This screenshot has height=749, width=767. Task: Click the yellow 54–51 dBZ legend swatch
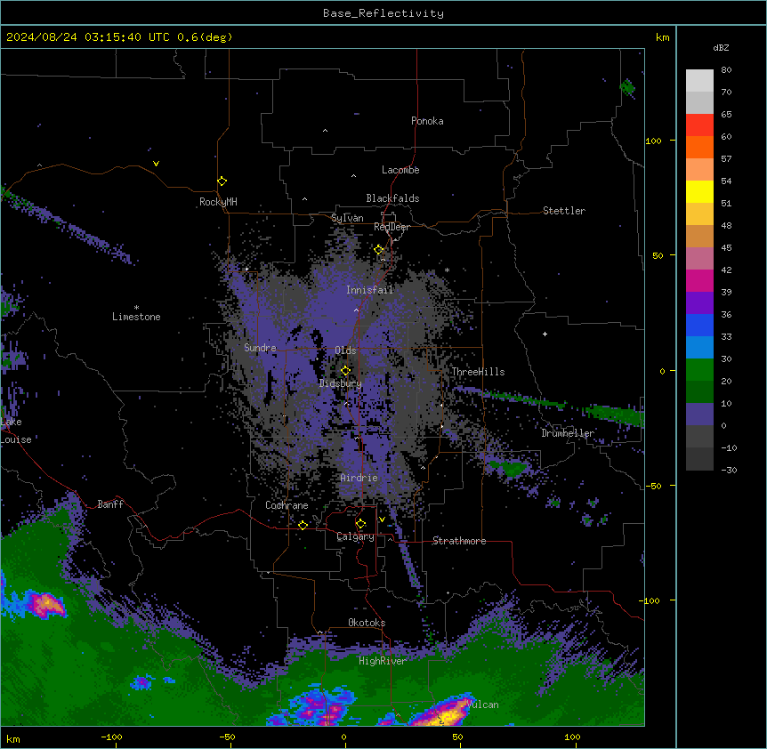pos(699,191)
